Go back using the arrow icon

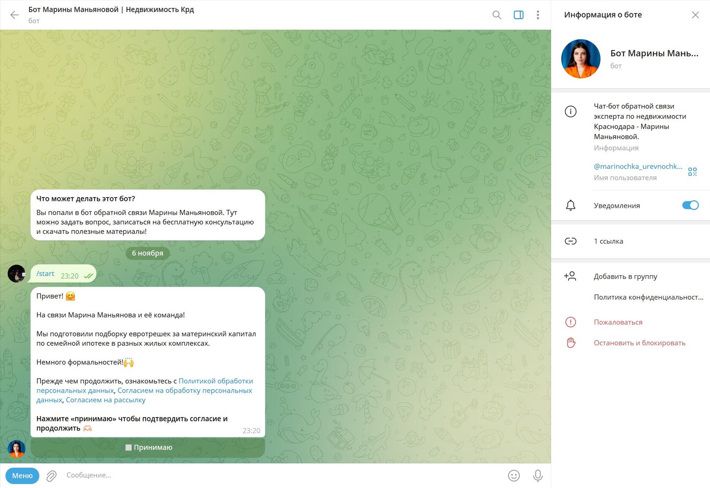(14, 15)
